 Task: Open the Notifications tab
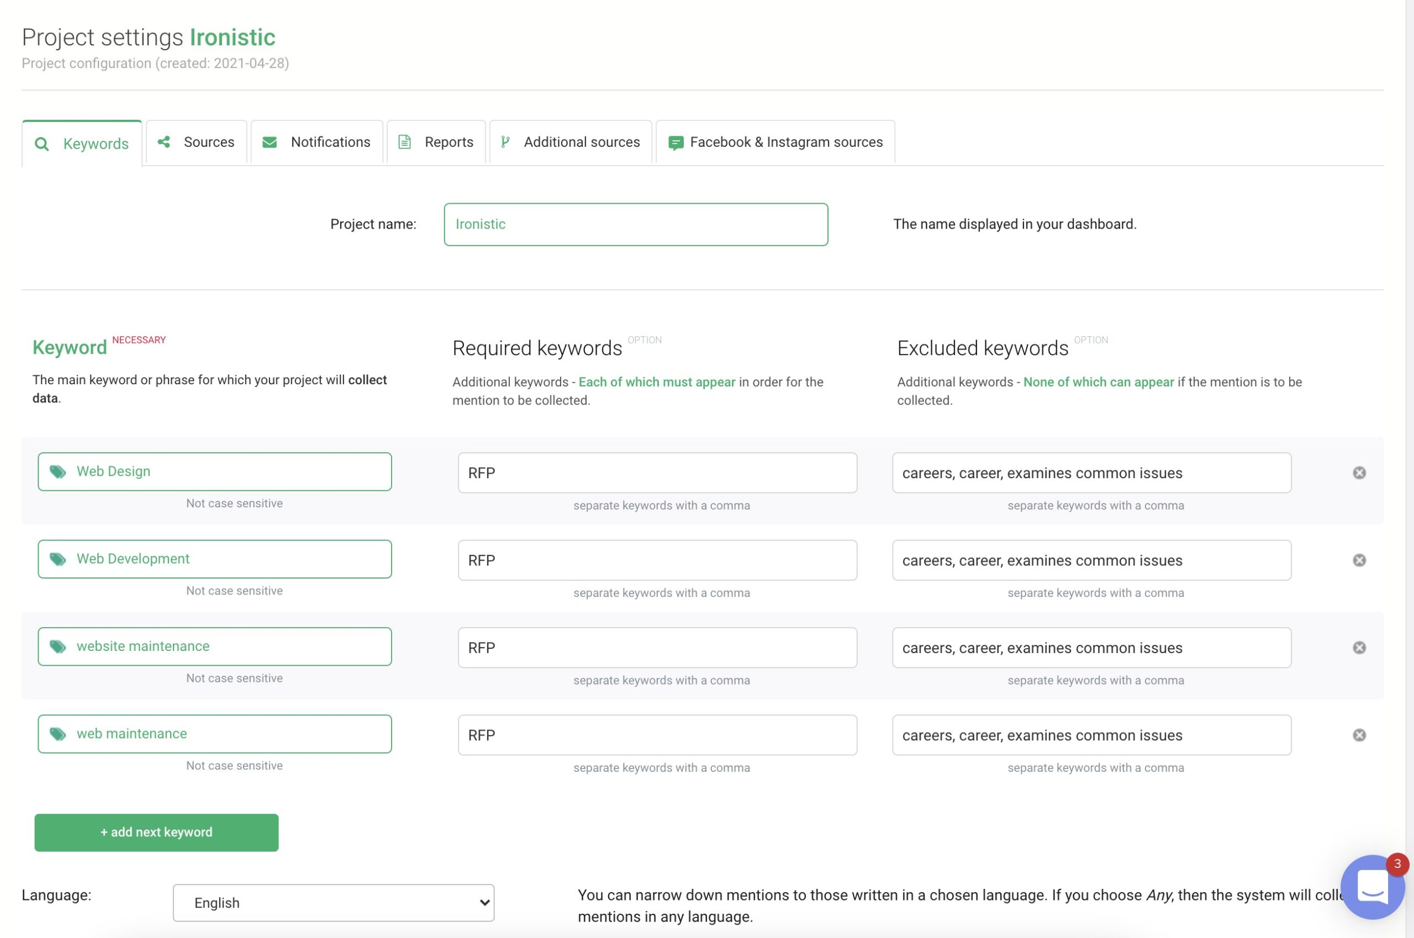pyautogui.click(x=316, y=142)
